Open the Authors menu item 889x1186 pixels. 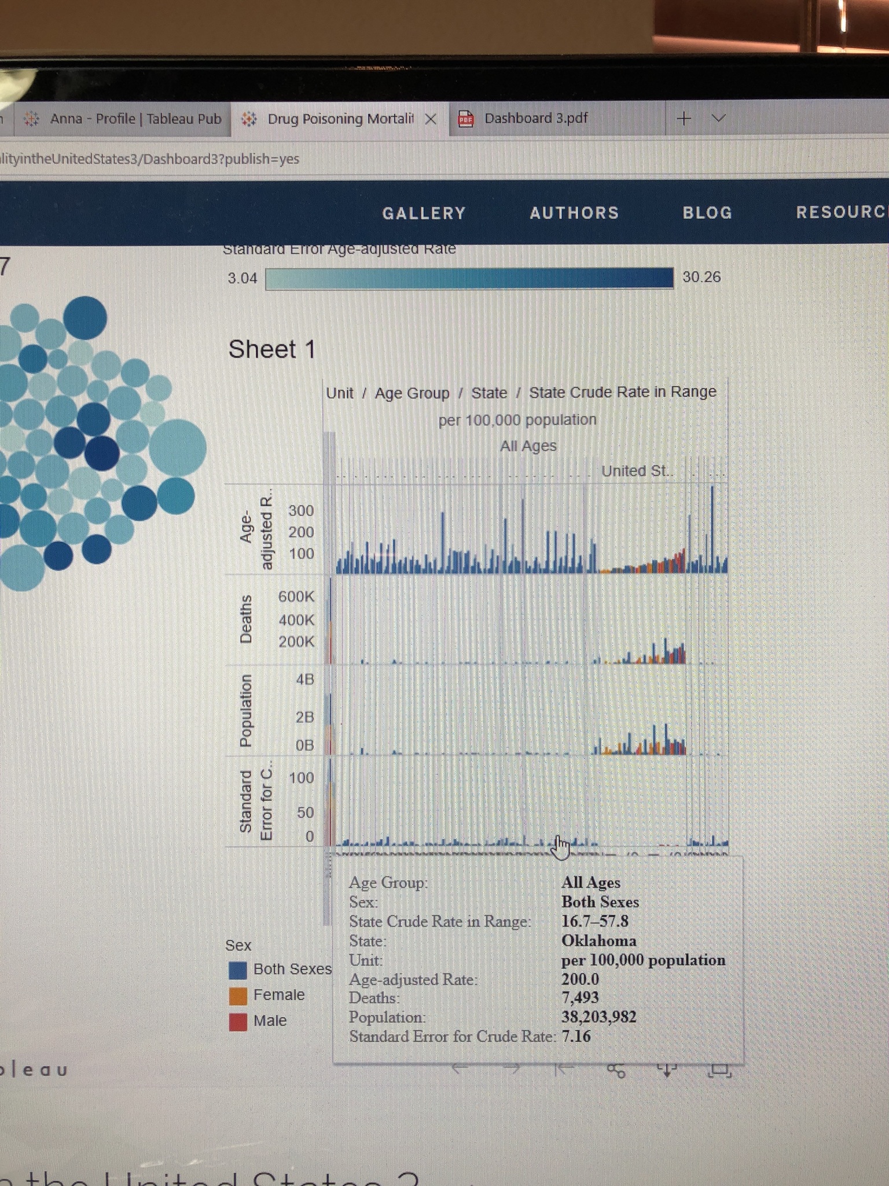[574, 213]
